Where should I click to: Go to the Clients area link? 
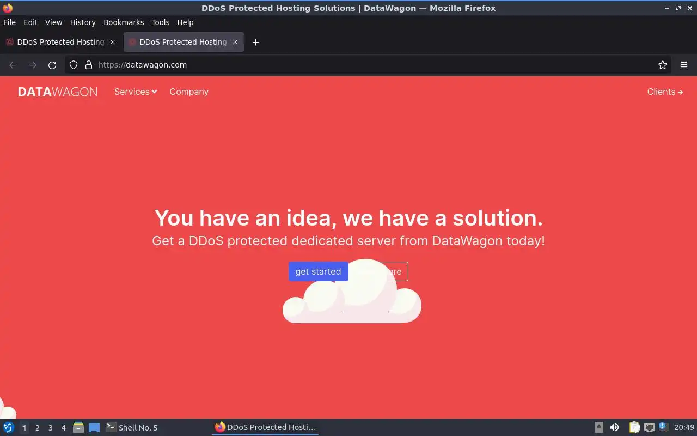665,92
